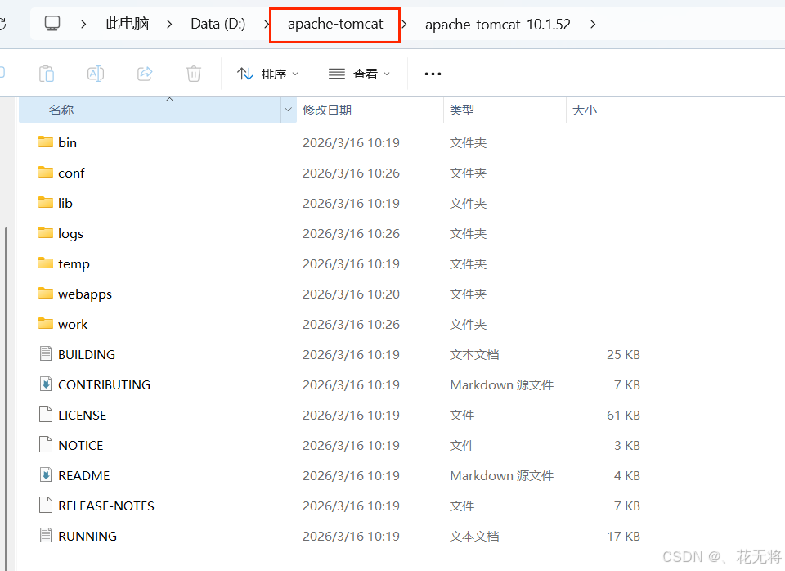
Task: Click the computer monitor icon in address bar
Action: [x=52, y=24]
